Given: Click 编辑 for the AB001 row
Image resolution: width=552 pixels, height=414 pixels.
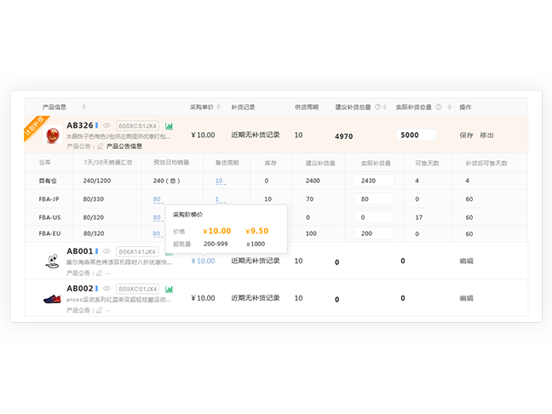Looking at the screenshot, I should point(466,261).
